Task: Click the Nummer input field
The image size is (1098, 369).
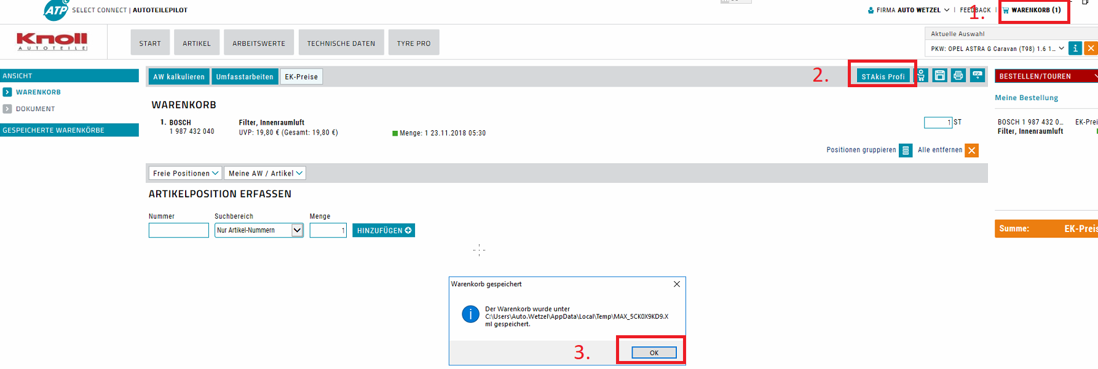Action: pyautogui.click(x=179, y=230)
